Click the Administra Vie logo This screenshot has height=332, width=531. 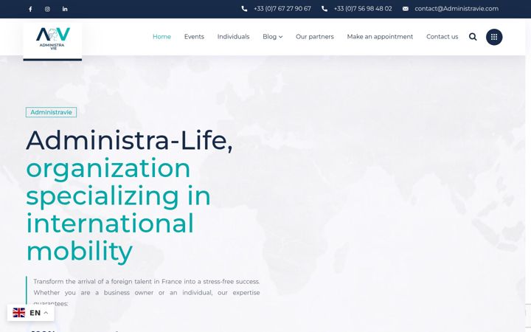tap(52, 39)
